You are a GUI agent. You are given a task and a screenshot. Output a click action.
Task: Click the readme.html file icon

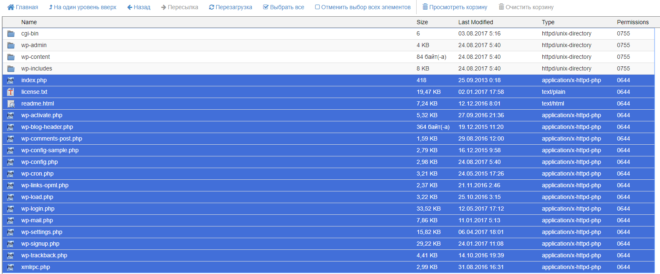11,104
